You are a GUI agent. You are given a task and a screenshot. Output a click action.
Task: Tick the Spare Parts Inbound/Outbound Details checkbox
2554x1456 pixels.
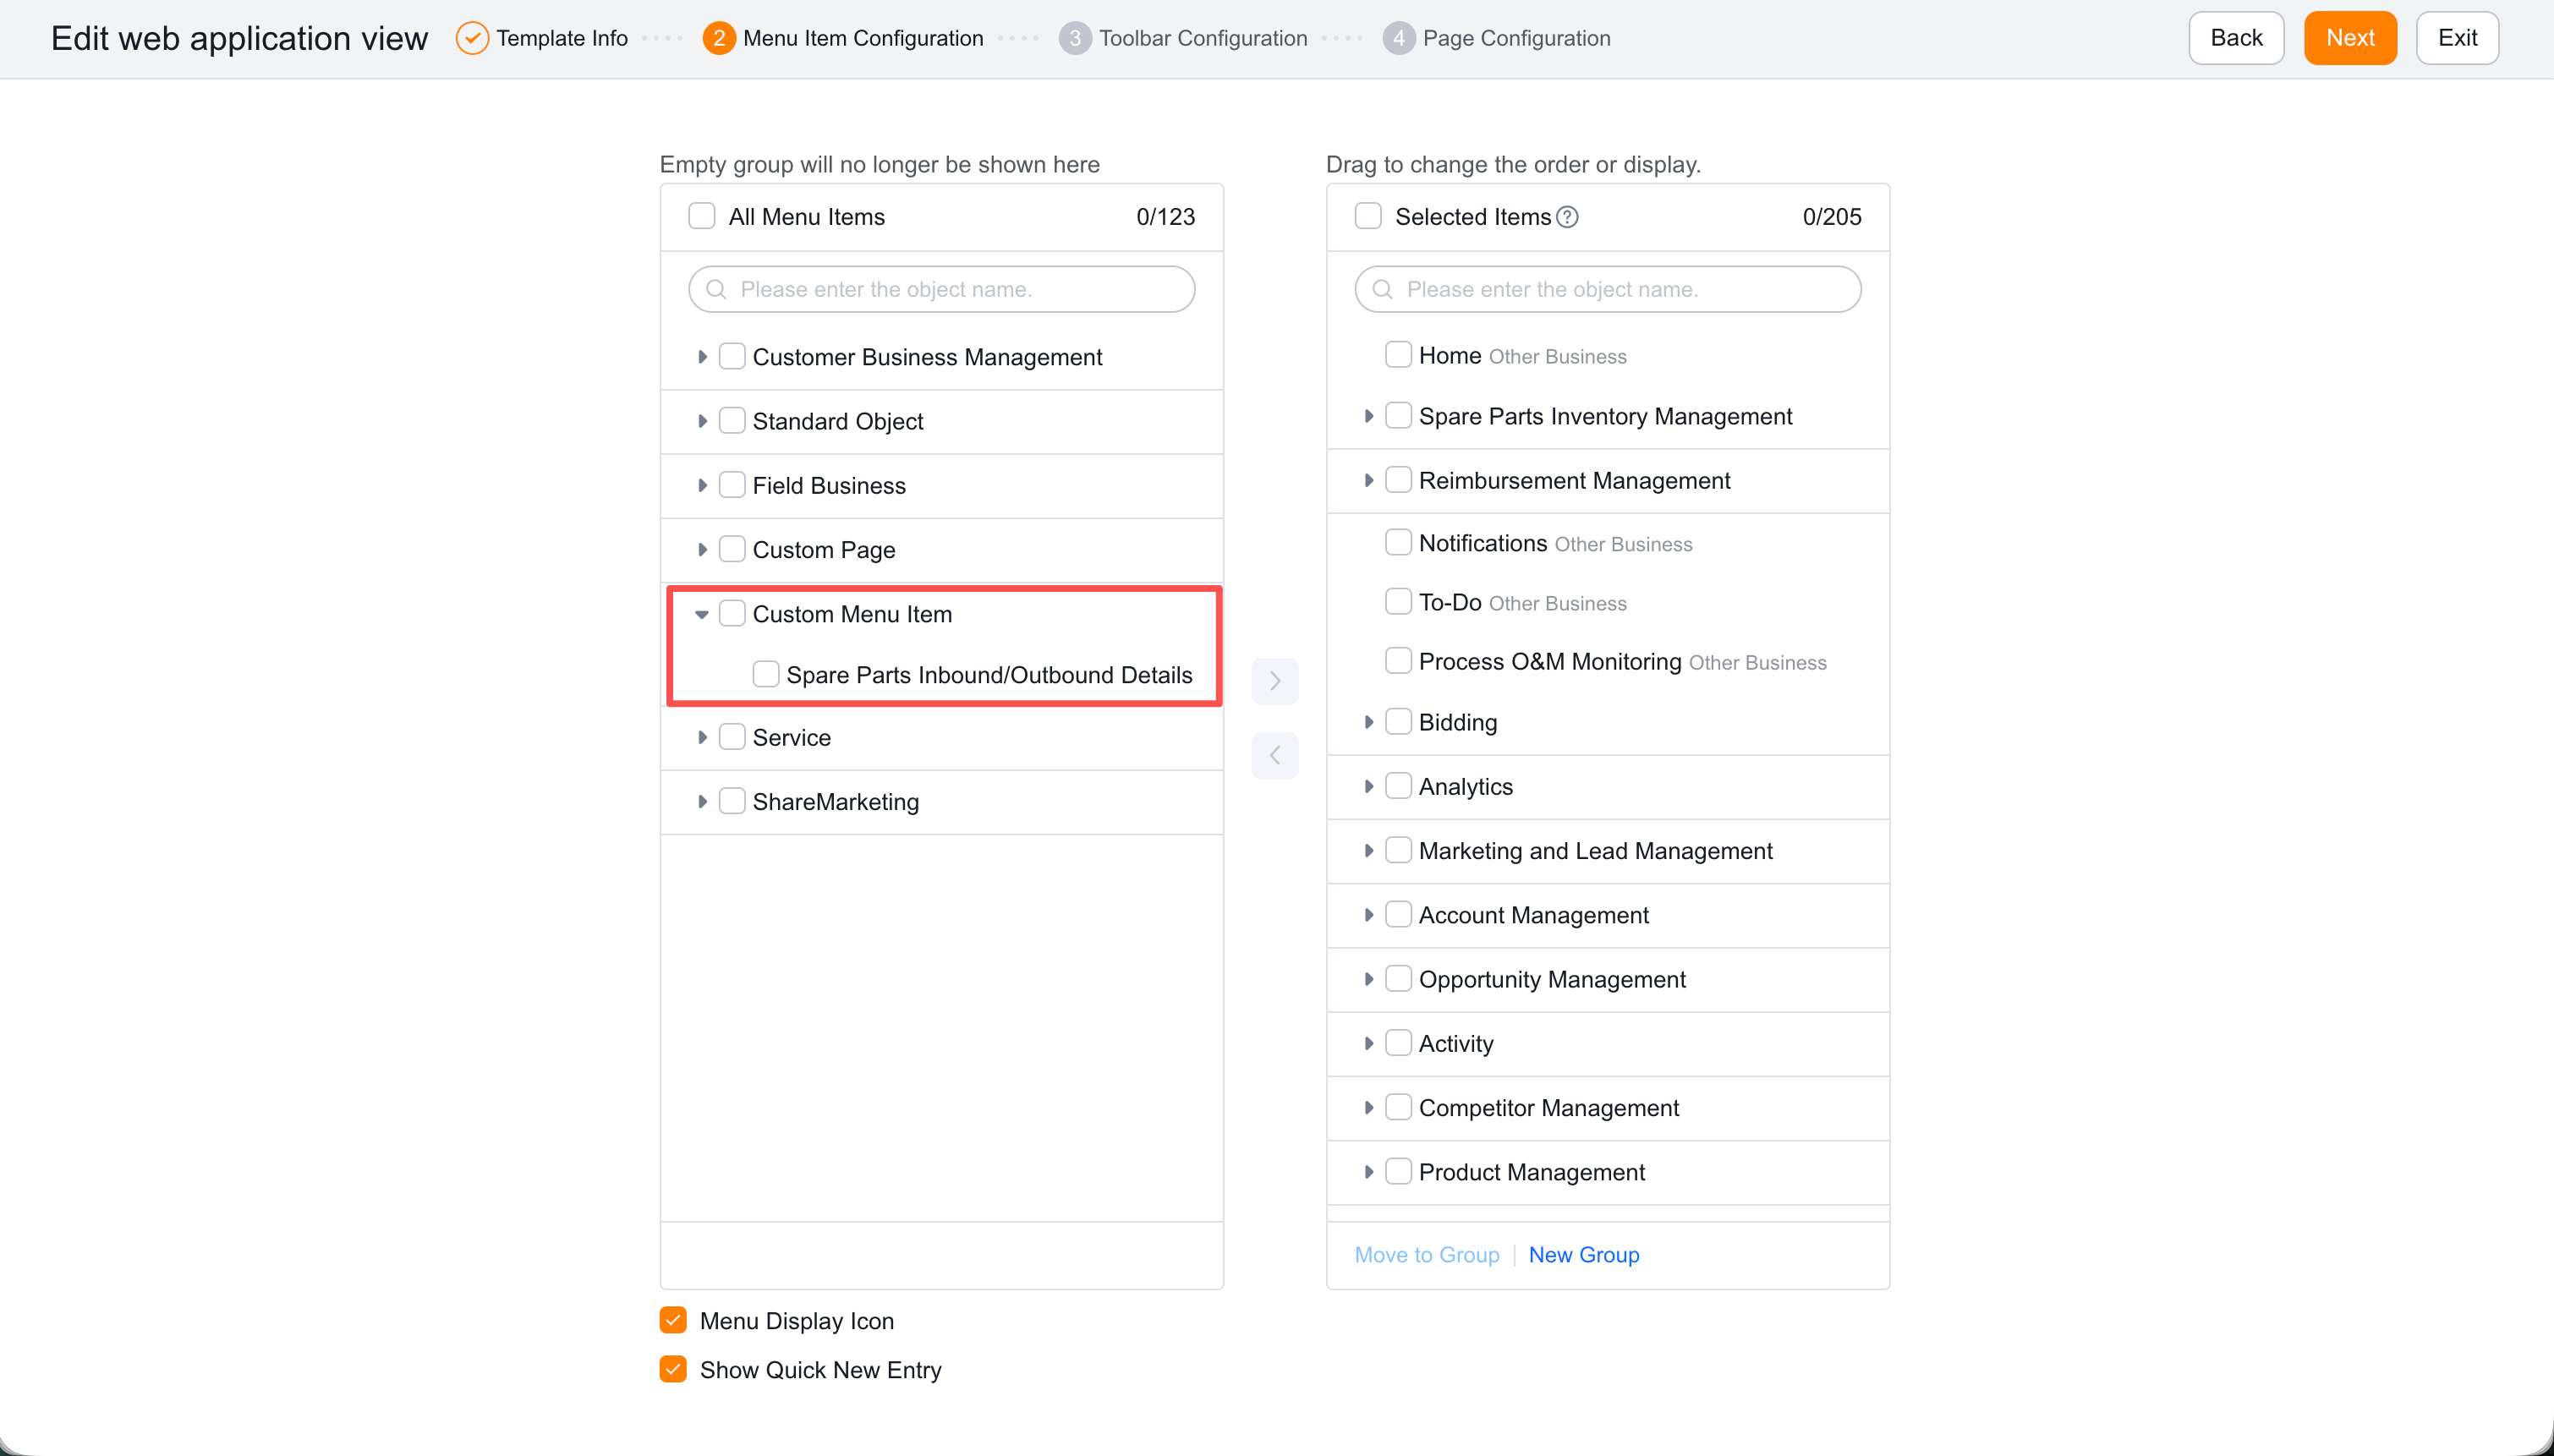click(x=766, y=674)
